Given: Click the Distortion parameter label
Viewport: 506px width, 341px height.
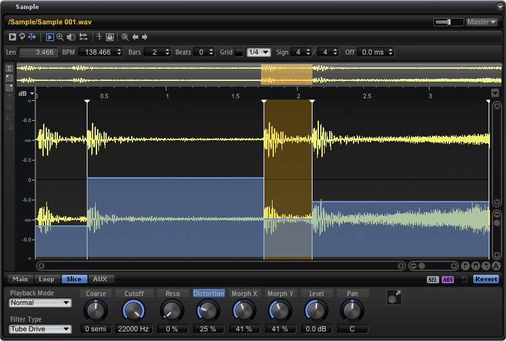Looking at the screenshot, I should pyautogui.click(x=209, y=293).
